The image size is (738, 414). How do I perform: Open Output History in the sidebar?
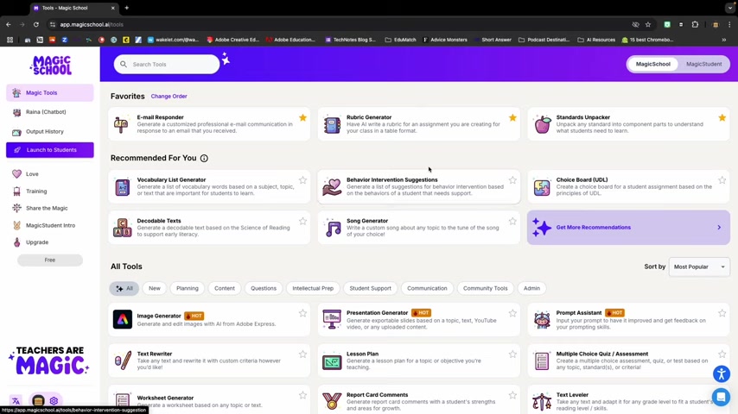[50, 132]
